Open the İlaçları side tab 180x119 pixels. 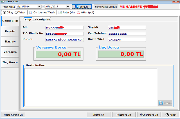(x=10, y=41)
